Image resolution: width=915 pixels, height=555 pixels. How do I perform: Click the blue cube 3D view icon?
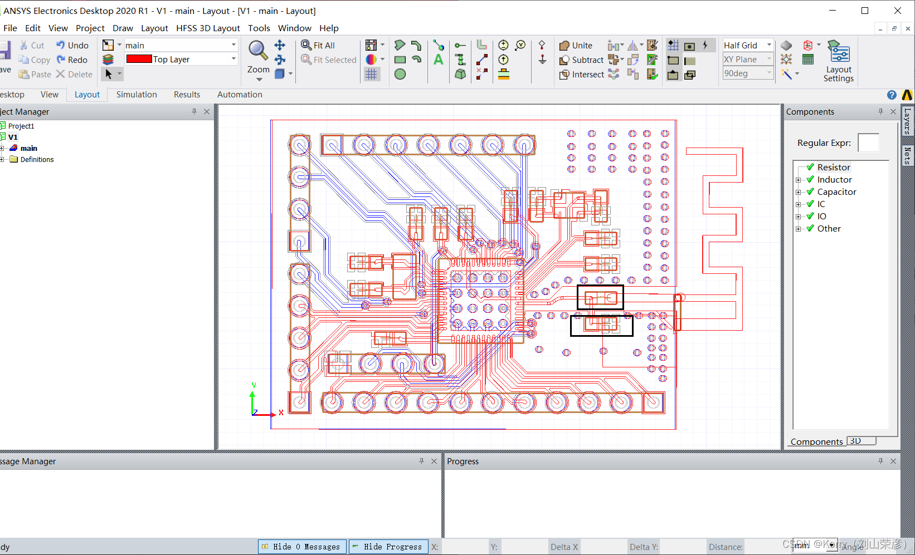(280, 73)
